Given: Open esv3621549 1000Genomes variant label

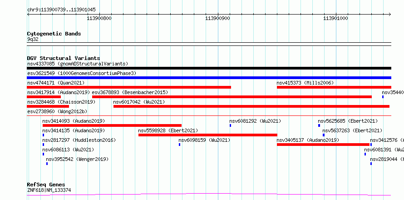Looking at the screenshot, I should (x=82, y=73).
